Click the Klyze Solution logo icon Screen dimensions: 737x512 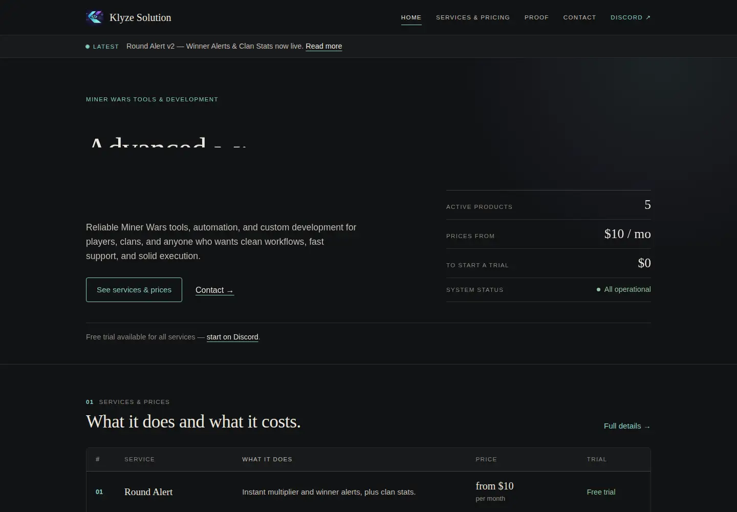95,17
